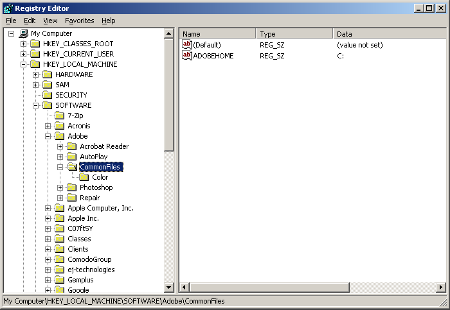Click the 7-Zip folder icon
This screenshot has width=450, height=310.
(60, 116)
